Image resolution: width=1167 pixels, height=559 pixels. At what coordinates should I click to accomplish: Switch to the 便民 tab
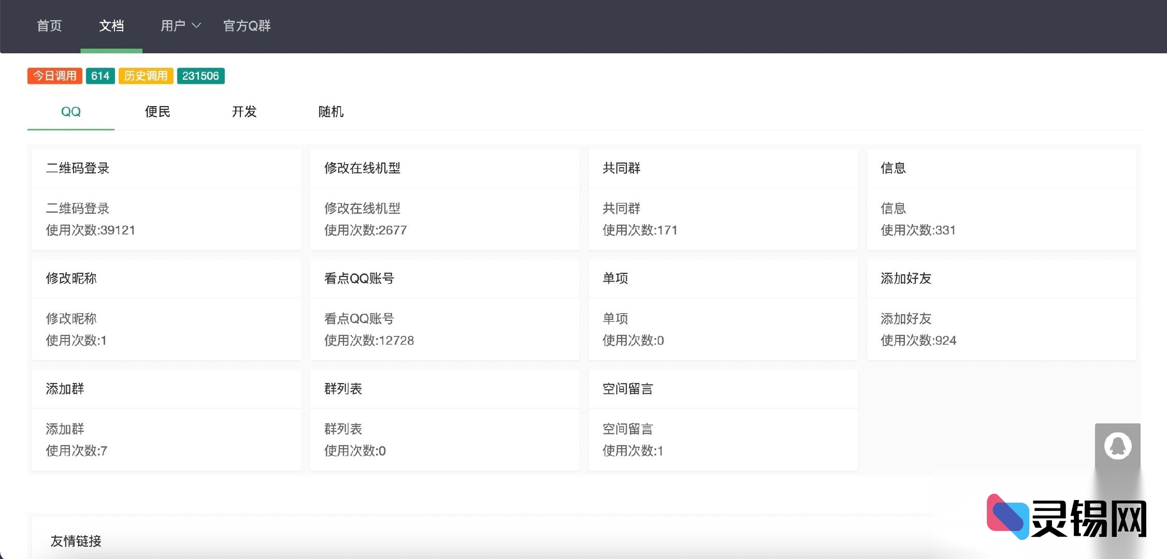point(157,112)
